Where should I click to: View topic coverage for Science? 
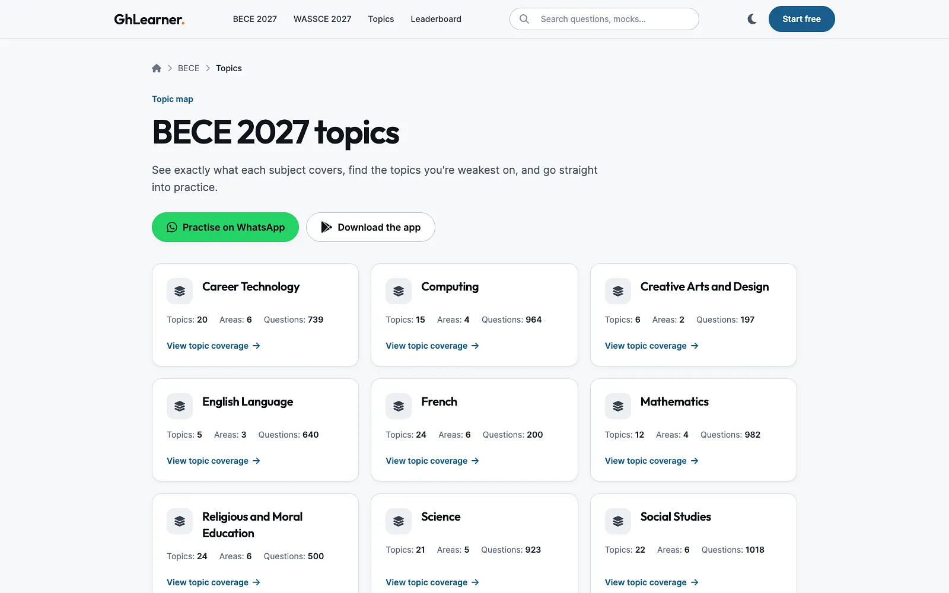point(432,582)
